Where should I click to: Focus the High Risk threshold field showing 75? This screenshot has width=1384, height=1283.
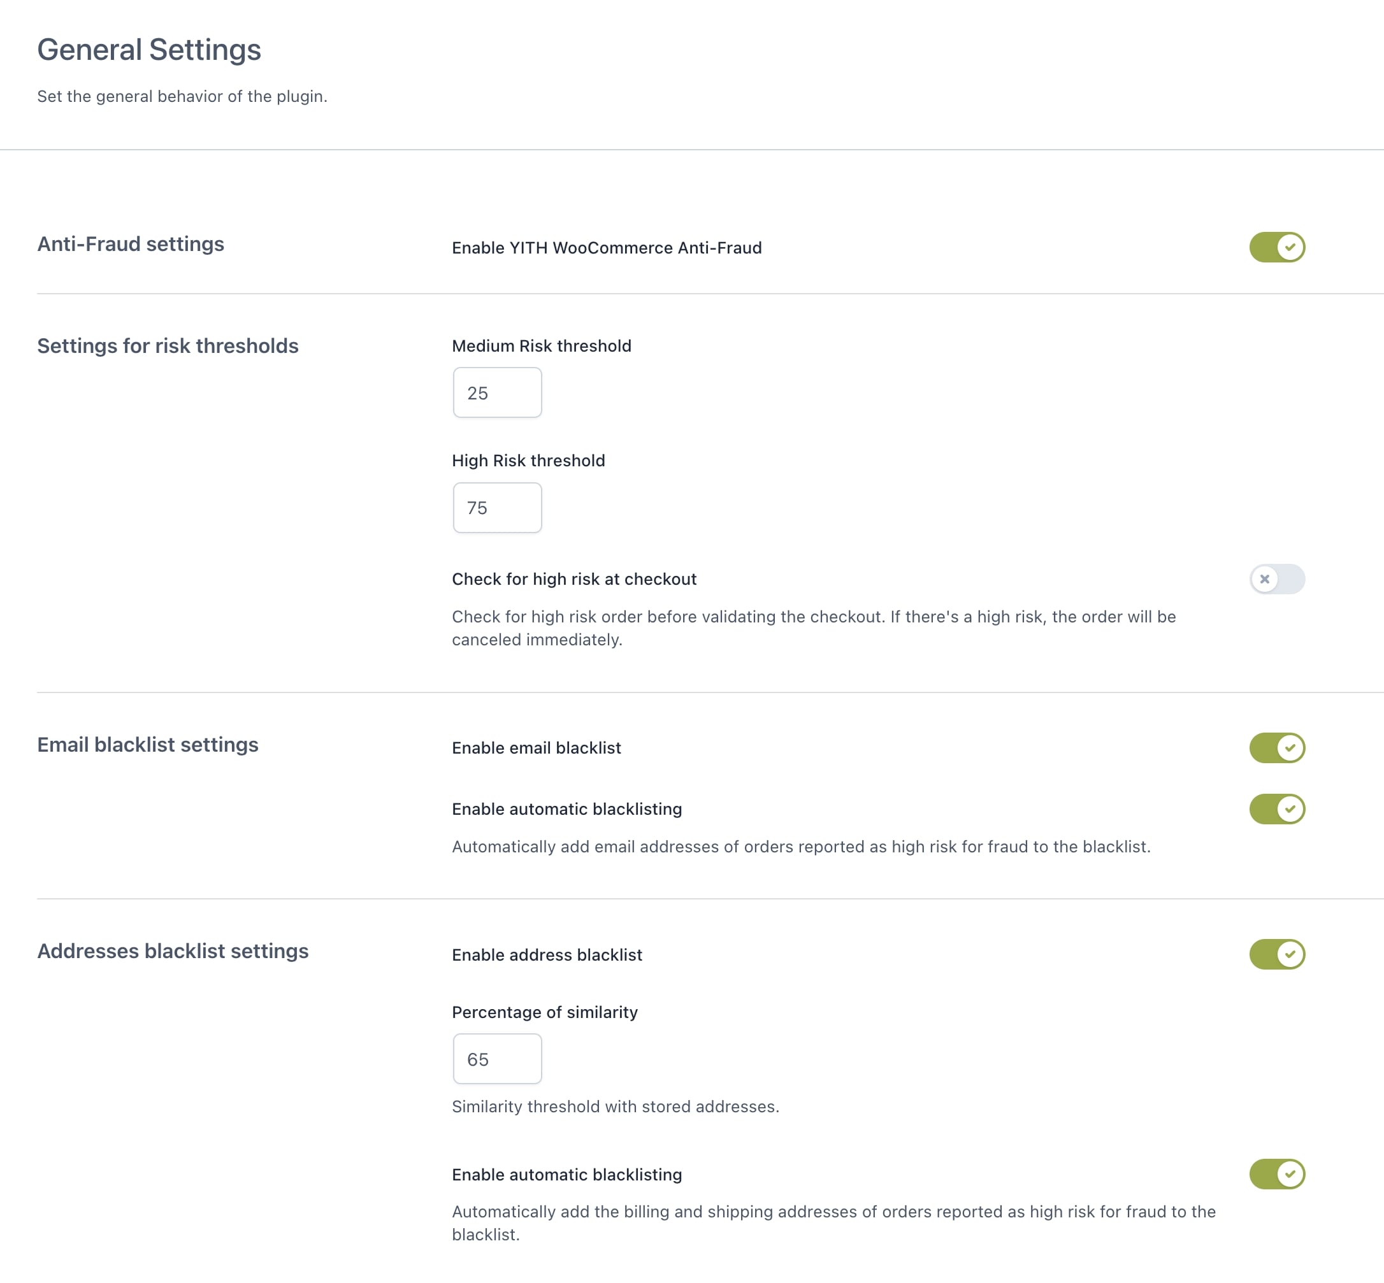pyautogui.click(x=497, y=508)
